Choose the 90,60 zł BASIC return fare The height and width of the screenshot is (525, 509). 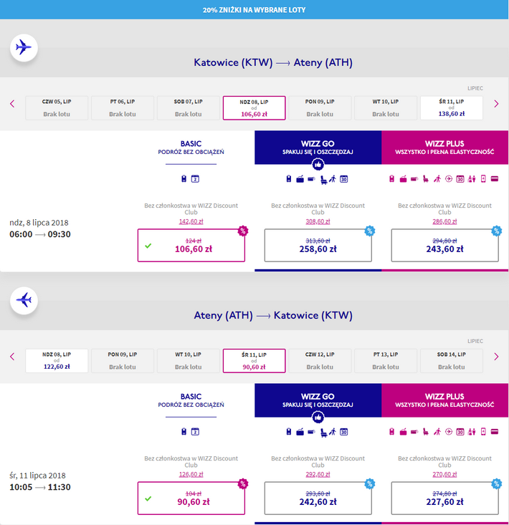191,498
